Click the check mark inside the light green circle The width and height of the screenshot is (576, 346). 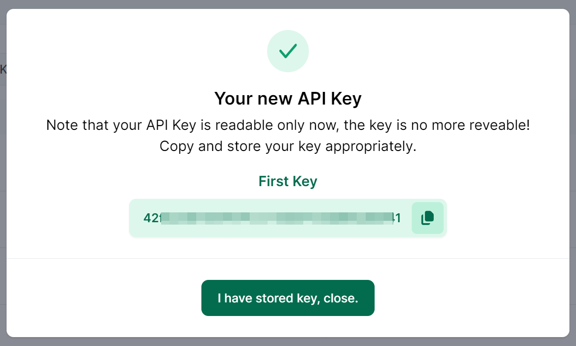288,51
